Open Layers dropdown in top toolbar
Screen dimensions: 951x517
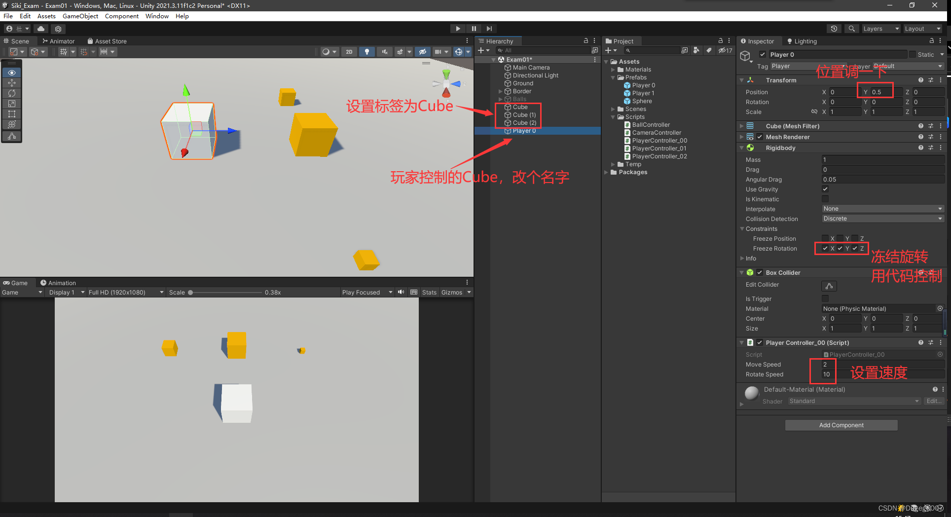coord(881,29)
